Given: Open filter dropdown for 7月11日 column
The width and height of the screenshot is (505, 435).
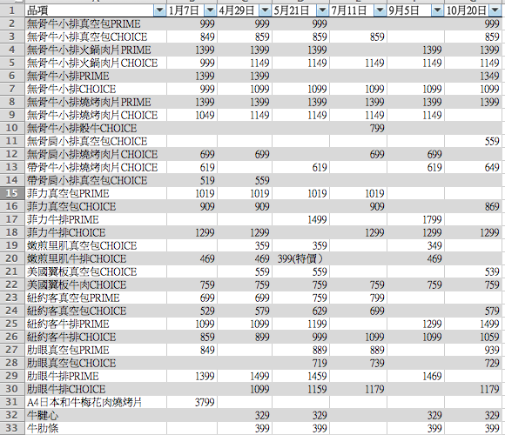Looking at the screenshot, I should pos(380,11).
